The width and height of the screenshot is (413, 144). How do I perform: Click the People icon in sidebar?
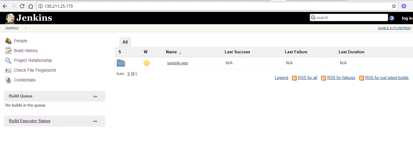click(x=8, y=41)
